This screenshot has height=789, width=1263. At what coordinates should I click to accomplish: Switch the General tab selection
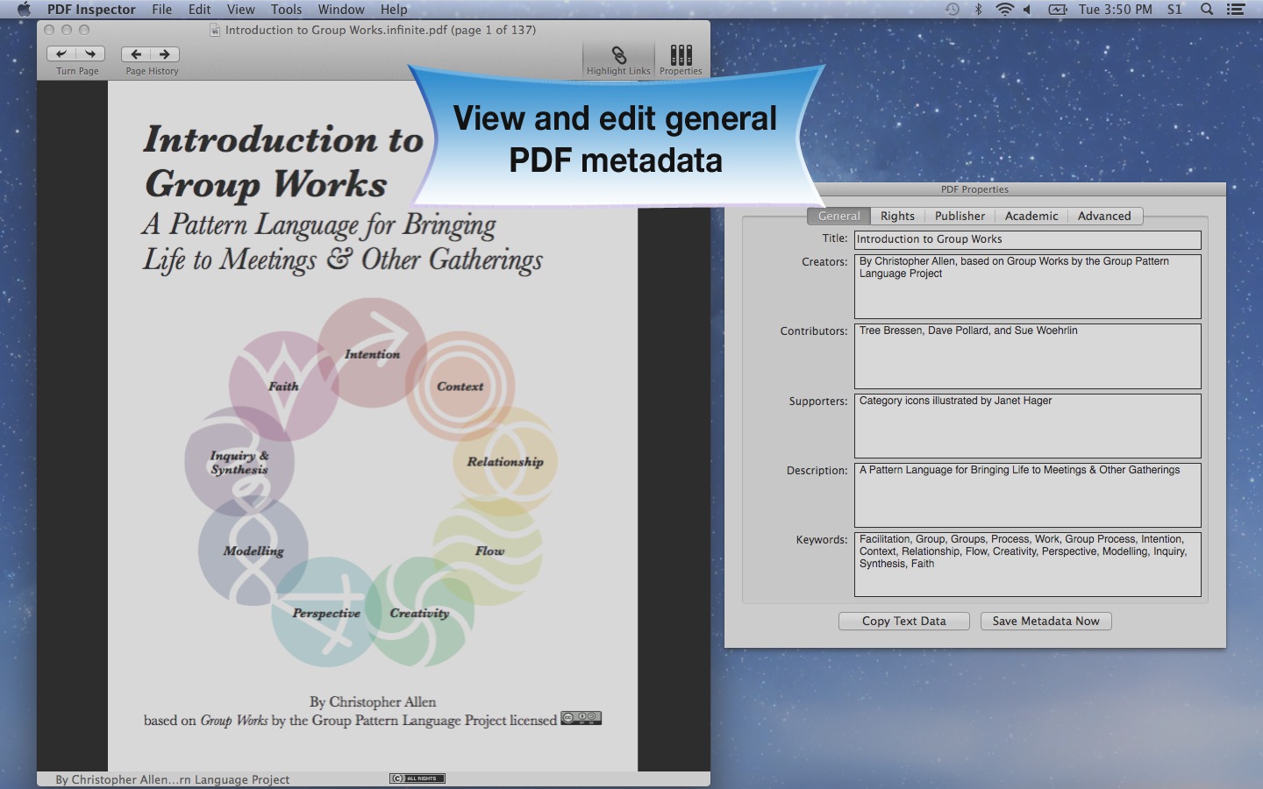click(838, 216)
